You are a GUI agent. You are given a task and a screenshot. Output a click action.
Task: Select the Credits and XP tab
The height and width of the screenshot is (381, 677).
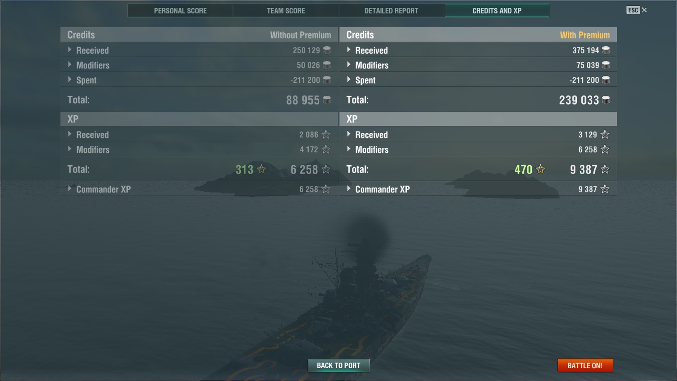click(x=497, y=10)
